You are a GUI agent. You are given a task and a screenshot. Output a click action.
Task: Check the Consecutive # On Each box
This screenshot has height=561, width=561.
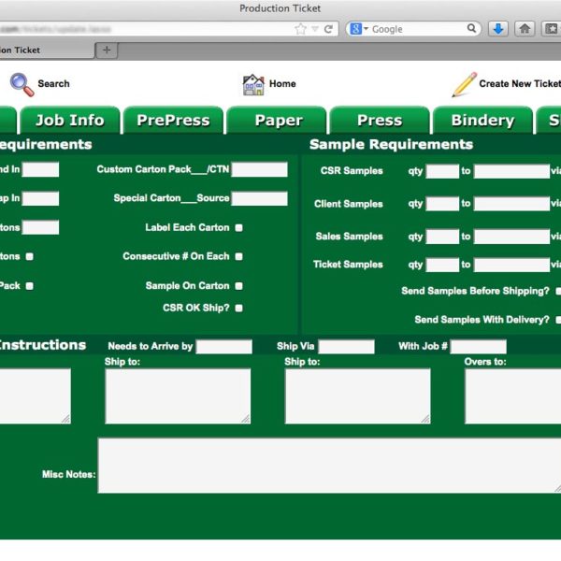[x=239, y=256]
